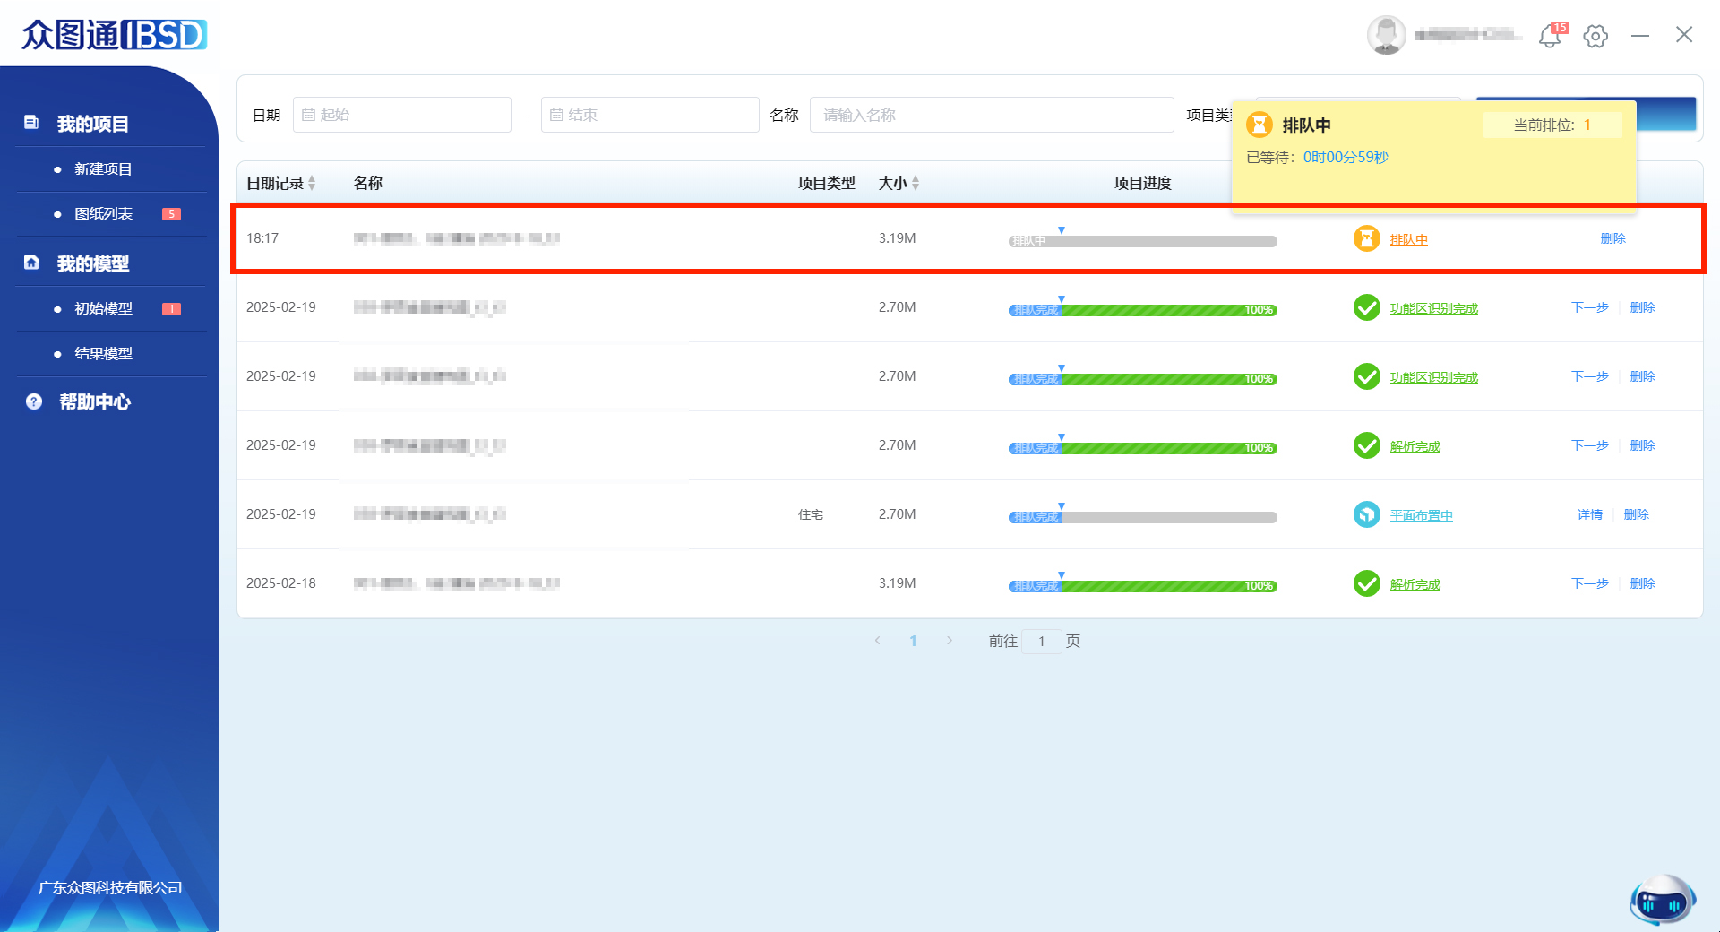Click the blue 平面布置中 status icon
The width and height of the screenshot is (1720, 932).
tap(1366, 514)
